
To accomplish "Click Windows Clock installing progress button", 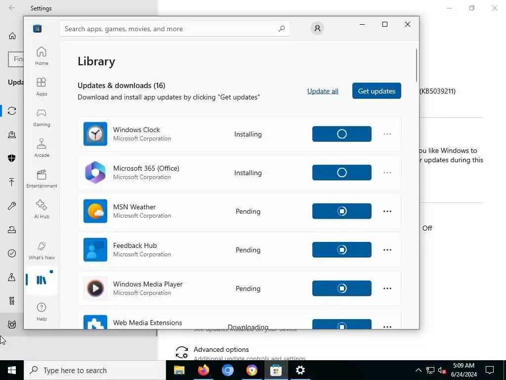I will pyautogui.click(x=342, y=134).
